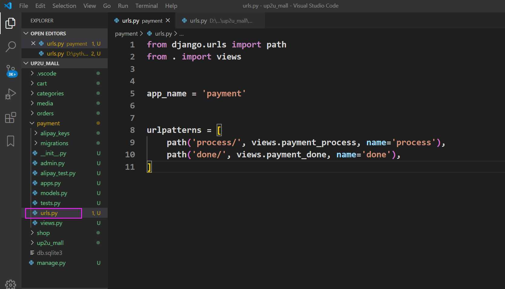
Task: Open the Bookmarks view icon
Action: tap(11, 141)
